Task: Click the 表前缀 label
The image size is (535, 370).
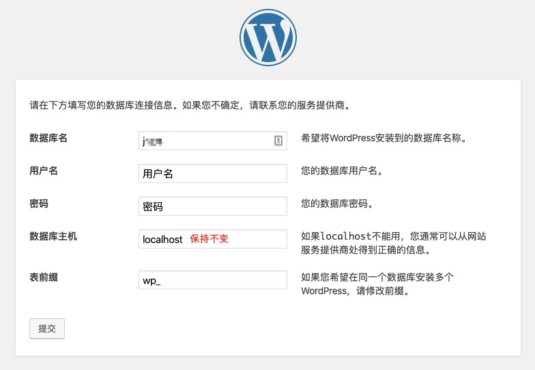Action: pyautogui.click(x=44, y=277)
